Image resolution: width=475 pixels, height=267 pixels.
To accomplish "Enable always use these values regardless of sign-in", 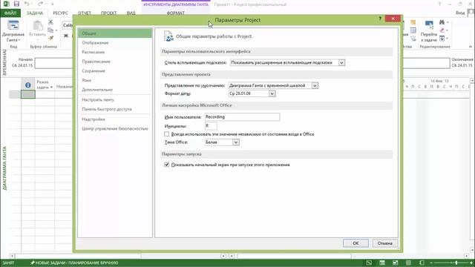I will point(166,133).
